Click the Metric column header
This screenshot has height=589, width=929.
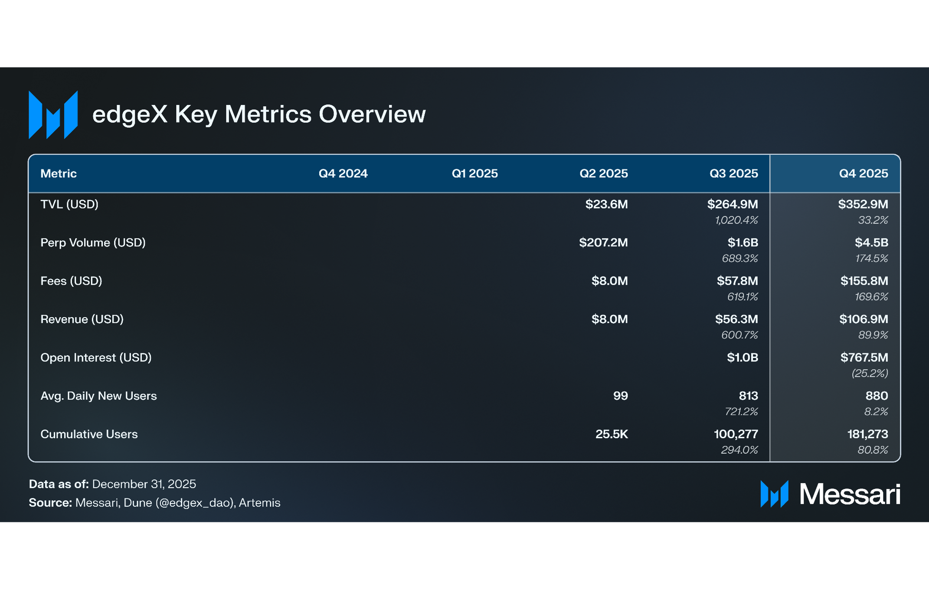[59, 173]
